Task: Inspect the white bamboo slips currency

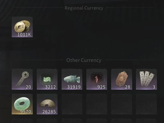Action: 146,79
